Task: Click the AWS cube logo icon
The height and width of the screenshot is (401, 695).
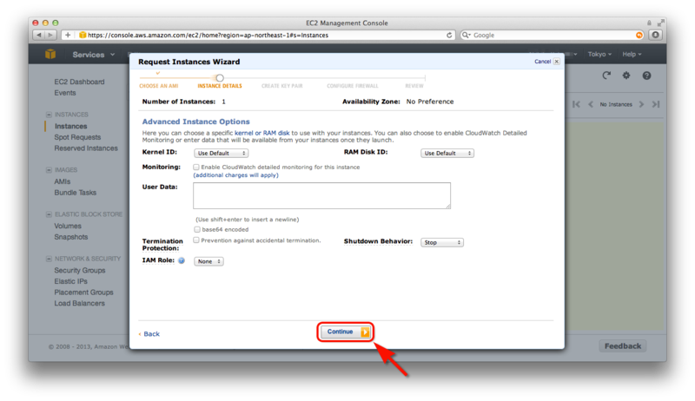Action: coord(50,54)
